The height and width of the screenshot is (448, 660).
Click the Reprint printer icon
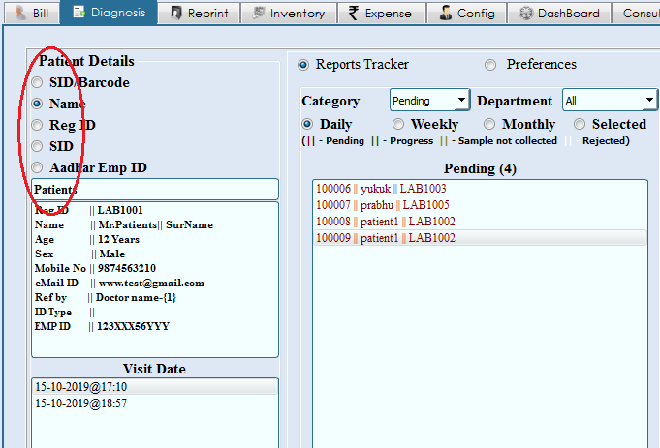[x=177, y=13]
